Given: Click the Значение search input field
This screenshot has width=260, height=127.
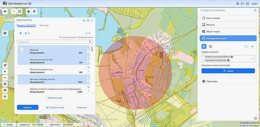Looking at the screenshot, I should pyautogui.click(x=53, y=42).
